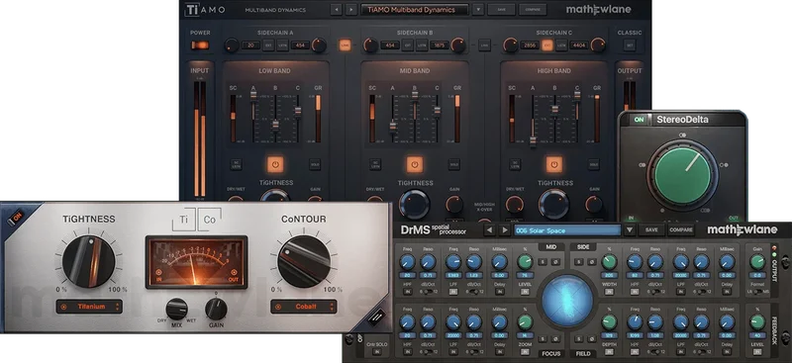Click SC LSTN in the Low Band
The width and height of the screenshot is (792, 363).
pos(236,164)
